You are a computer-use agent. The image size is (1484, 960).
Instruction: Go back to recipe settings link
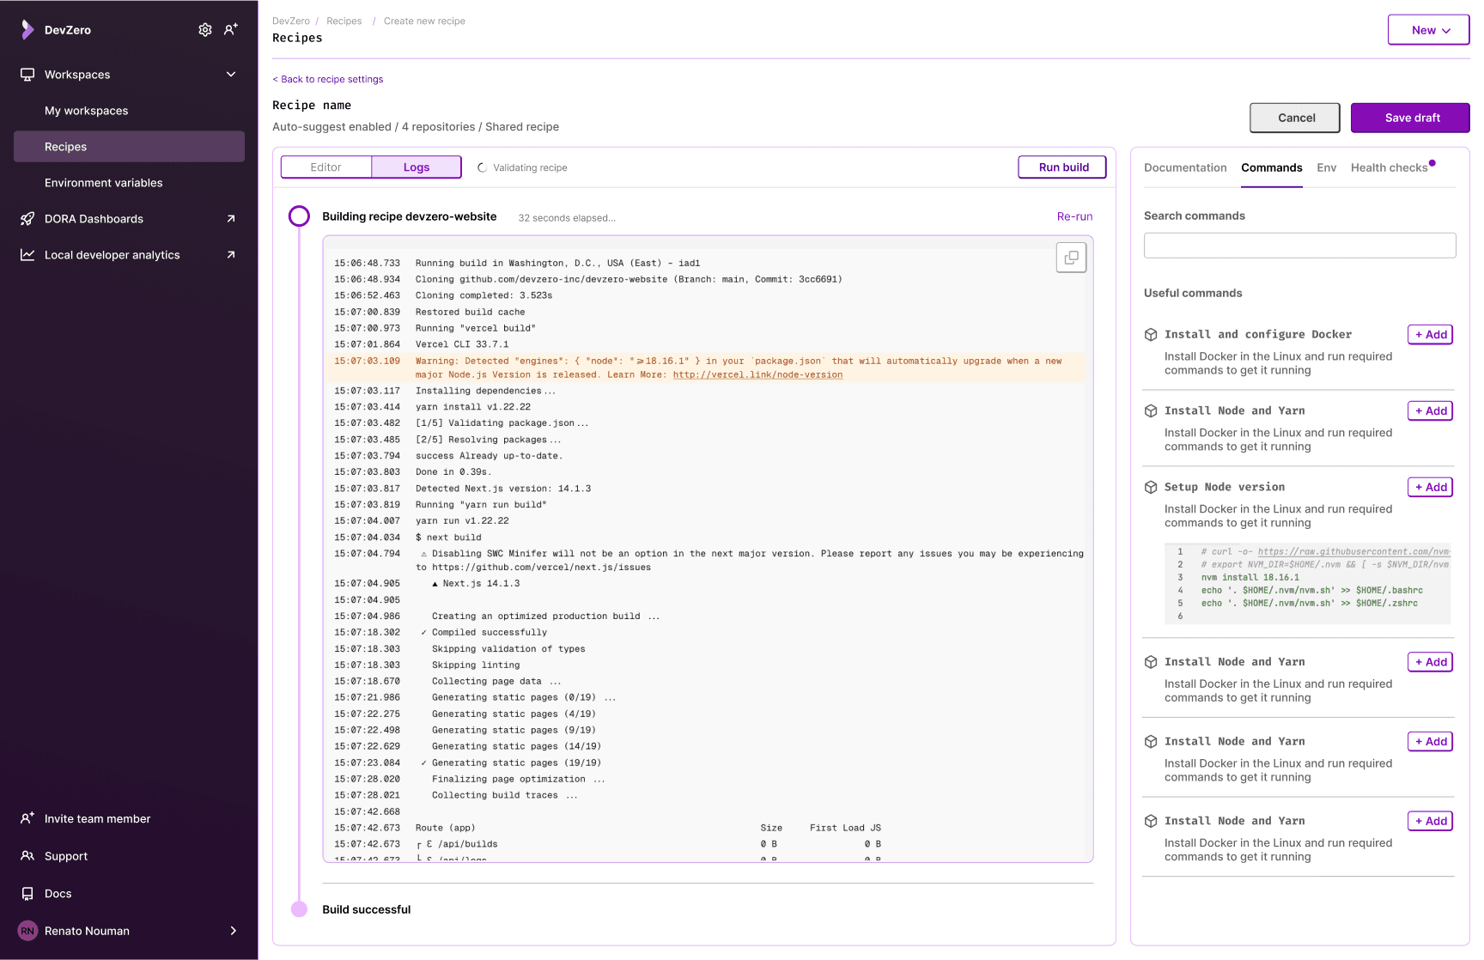[x=327, y=79]
